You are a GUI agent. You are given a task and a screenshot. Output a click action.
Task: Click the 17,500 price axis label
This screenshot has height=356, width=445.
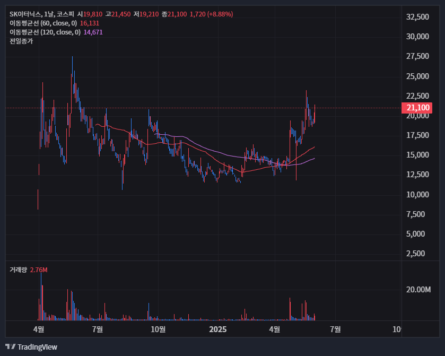[417, 135]
